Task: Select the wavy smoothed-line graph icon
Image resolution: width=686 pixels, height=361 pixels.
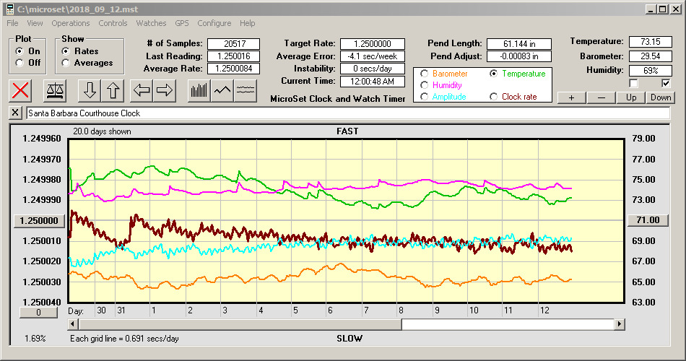Action: pyautogui.click(x=246, y=90)
